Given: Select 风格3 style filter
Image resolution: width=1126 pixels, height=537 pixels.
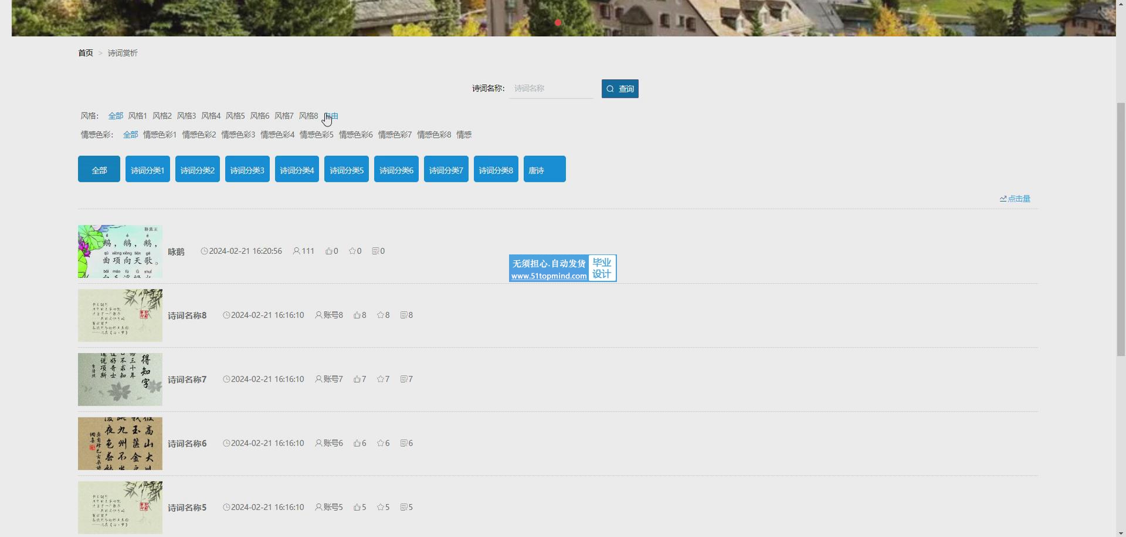Looking at the screenshot, I should [x=186, y=116].
